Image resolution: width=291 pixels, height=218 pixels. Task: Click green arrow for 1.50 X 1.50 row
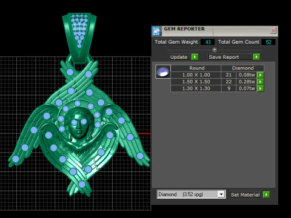click(261, 82)
